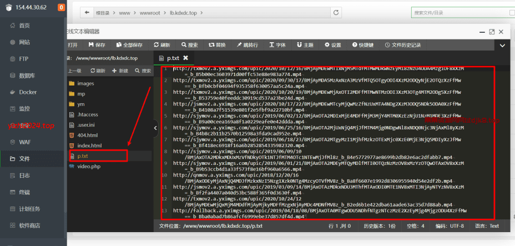The image size is (515, 246).
Task: Open Docker from the left sidebar
Action: 28,92
